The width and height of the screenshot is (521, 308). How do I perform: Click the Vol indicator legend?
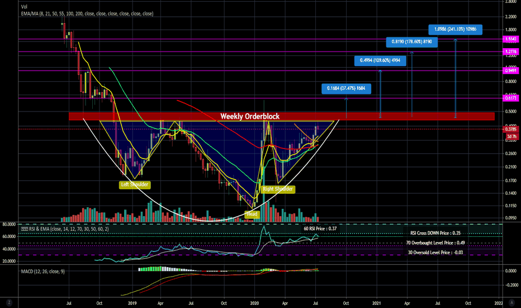(x=24, y=7)
